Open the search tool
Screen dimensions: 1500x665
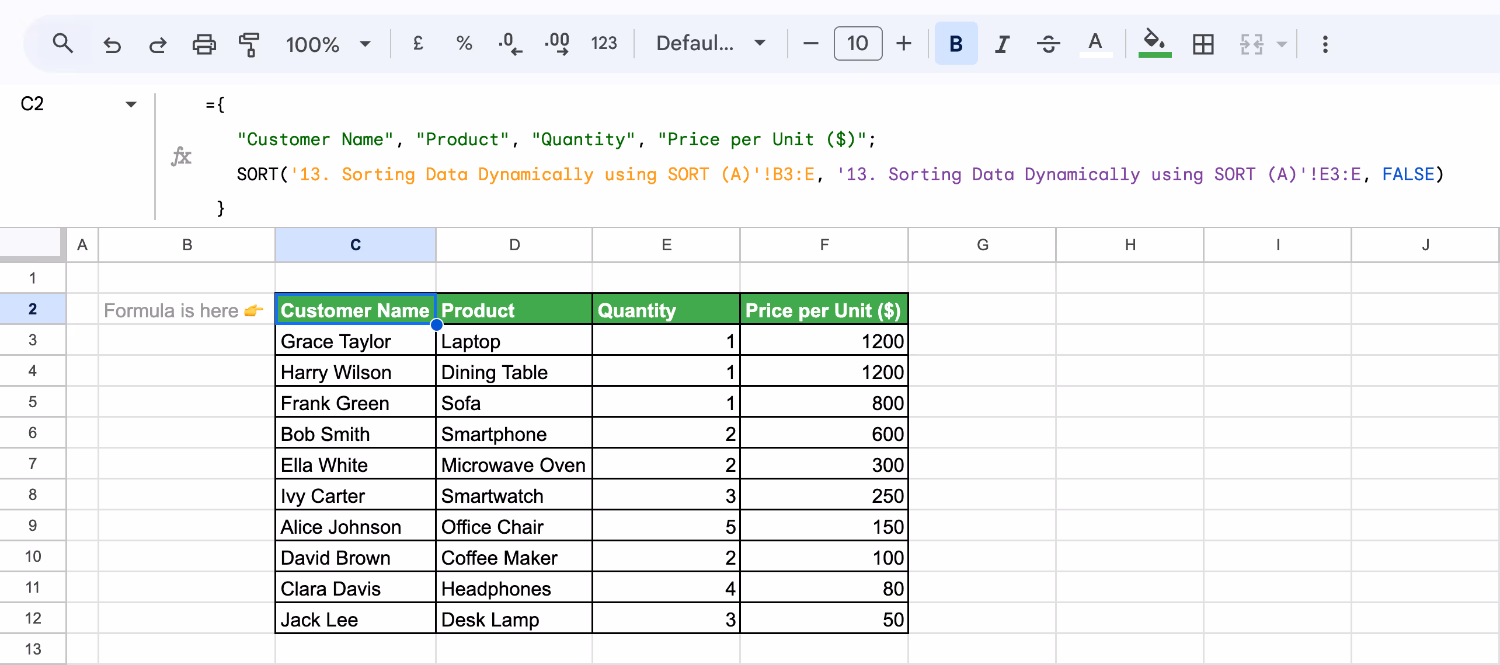[x=63, y=43]
